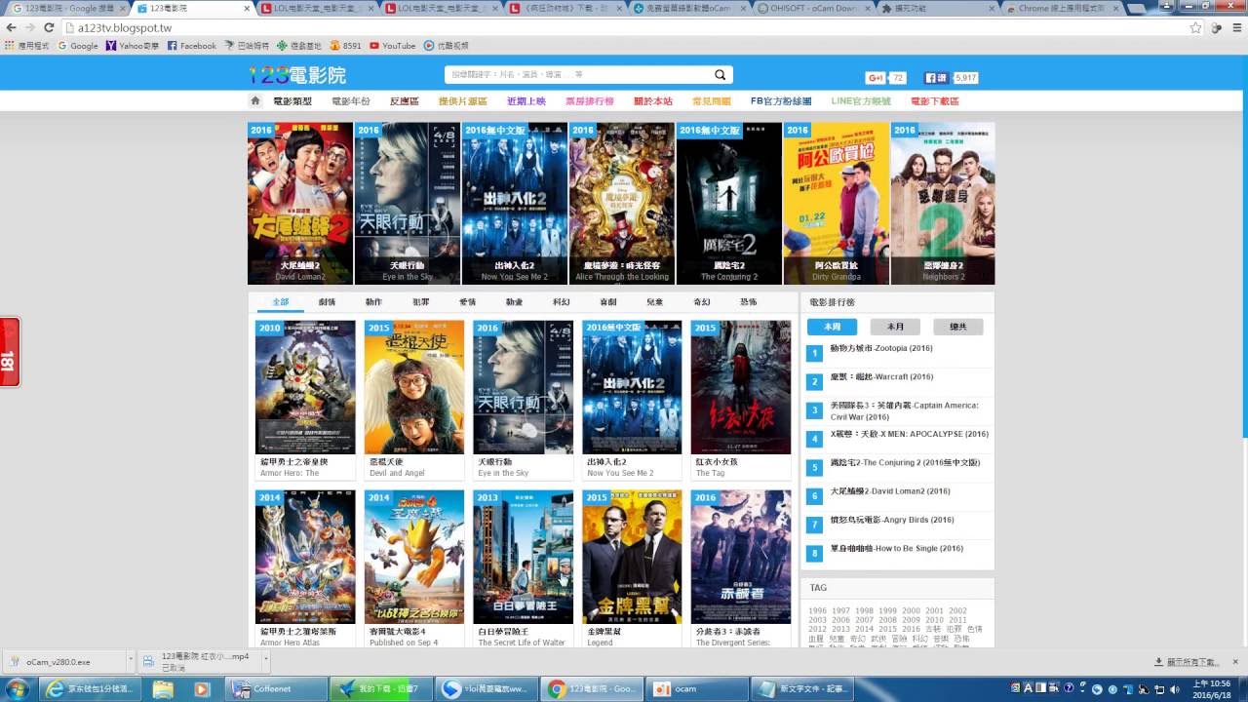This screenshot has width=1248, height=702.
Task: Open The Tag movie poster
Action: 741,387
